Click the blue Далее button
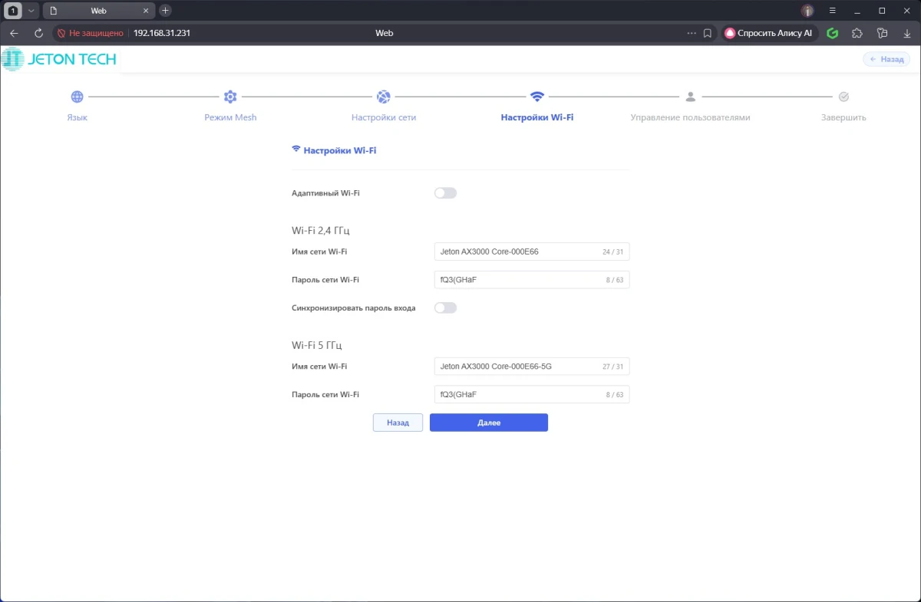This screenshot has width=921, height=602. click(x=488, y=423)
